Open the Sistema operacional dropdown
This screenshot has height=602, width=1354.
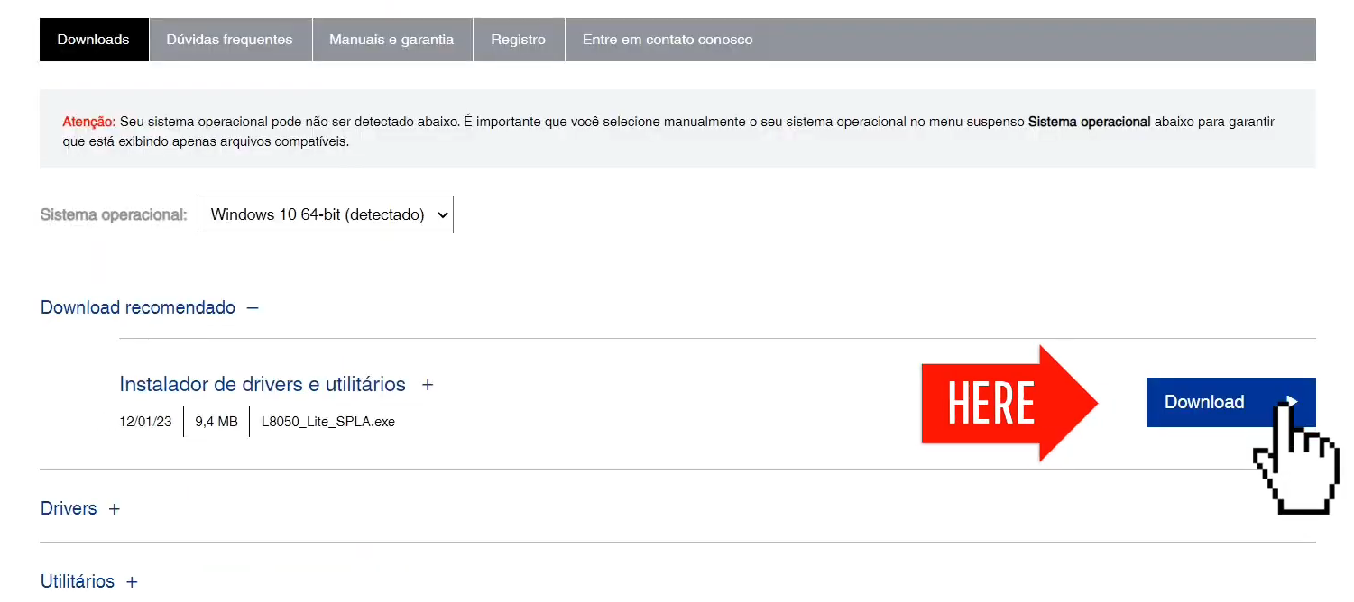click(x=325, y=214)
